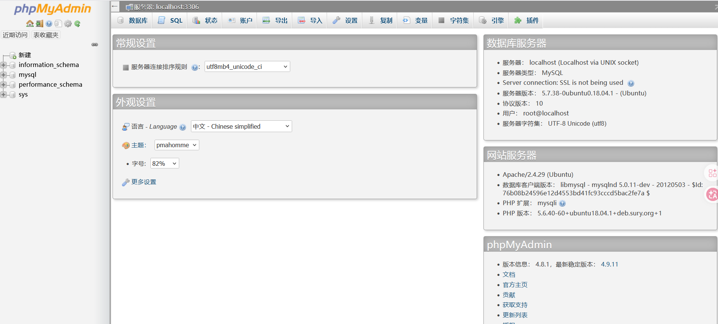Click the sys database cylinder icon
This screenshot has width=718, height=324.
pyautogui.click(x=13, y=95)
